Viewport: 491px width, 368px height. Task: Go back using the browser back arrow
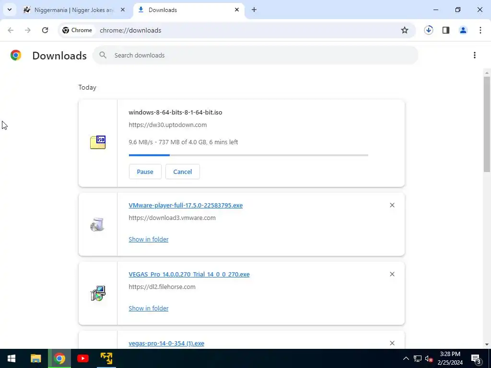point(11,30)
